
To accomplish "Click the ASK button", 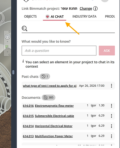I will [x=107, y=51].
